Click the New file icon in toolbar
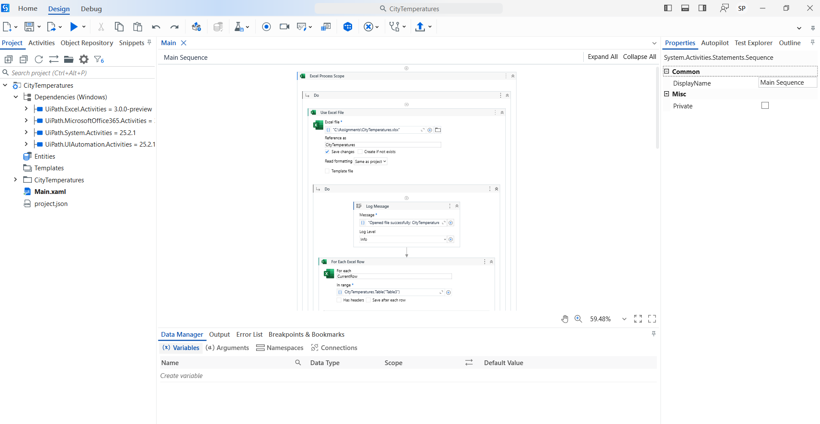Image resolution: width=820 pixels, height=424 pixels. [x=7, y=27]
